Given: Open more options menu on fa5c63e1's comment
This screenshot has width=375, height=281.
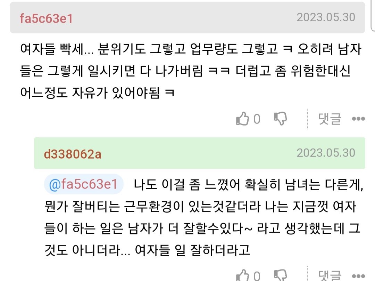Looking at the screenshot, I should coord(358,119).
